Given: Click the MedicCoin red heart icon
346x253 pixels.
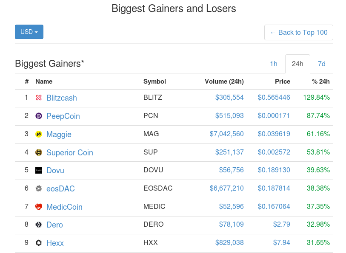Looking at the screenshot, I should click(x=39, y=207).
